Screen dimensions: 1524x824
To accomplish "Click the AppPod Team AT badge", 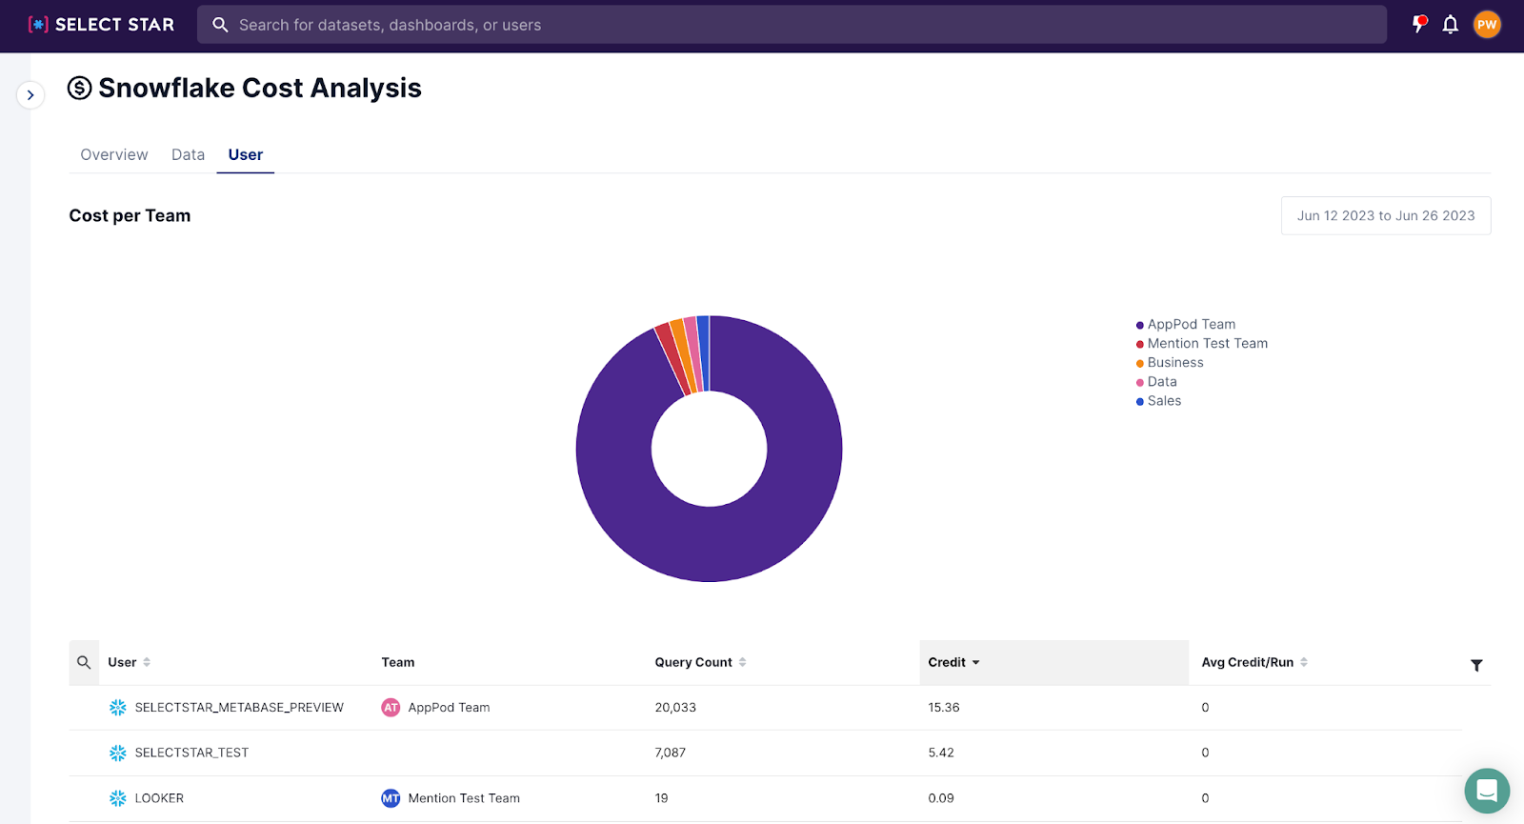I will tap(391, 708).
